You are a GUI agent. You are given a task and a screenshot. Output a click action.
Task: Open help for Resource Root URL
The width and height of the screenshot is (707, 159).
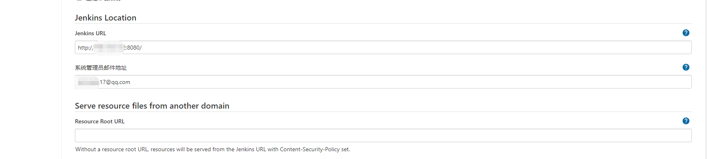686,121
